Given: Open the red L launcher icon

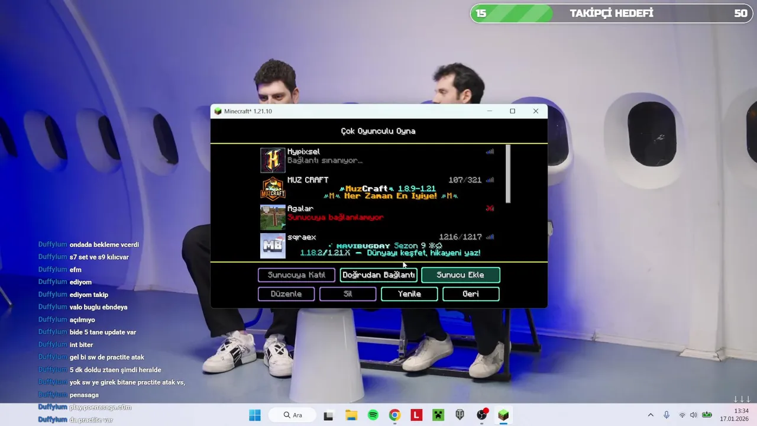Looking at the screenshot, I should [x=417, y=415].
